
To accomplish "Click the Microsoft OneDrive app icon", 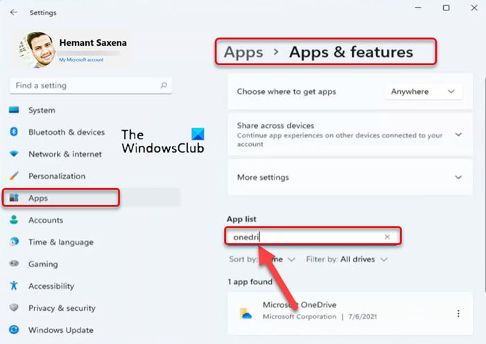I will click(246, 314).
